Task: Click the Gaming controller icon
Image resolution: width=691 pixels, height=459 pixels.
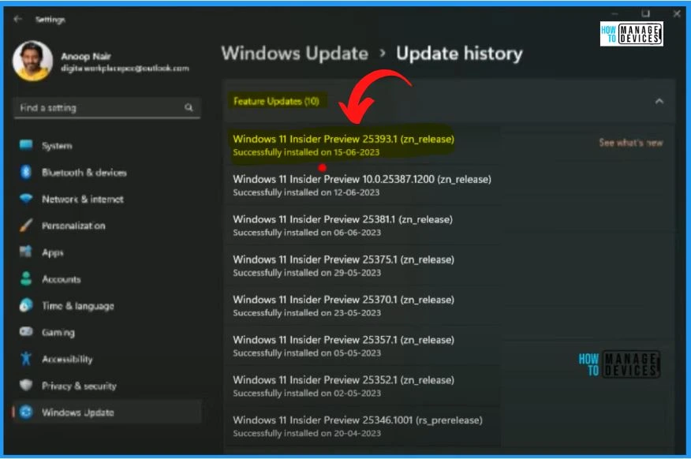Action: pos(26,331)
